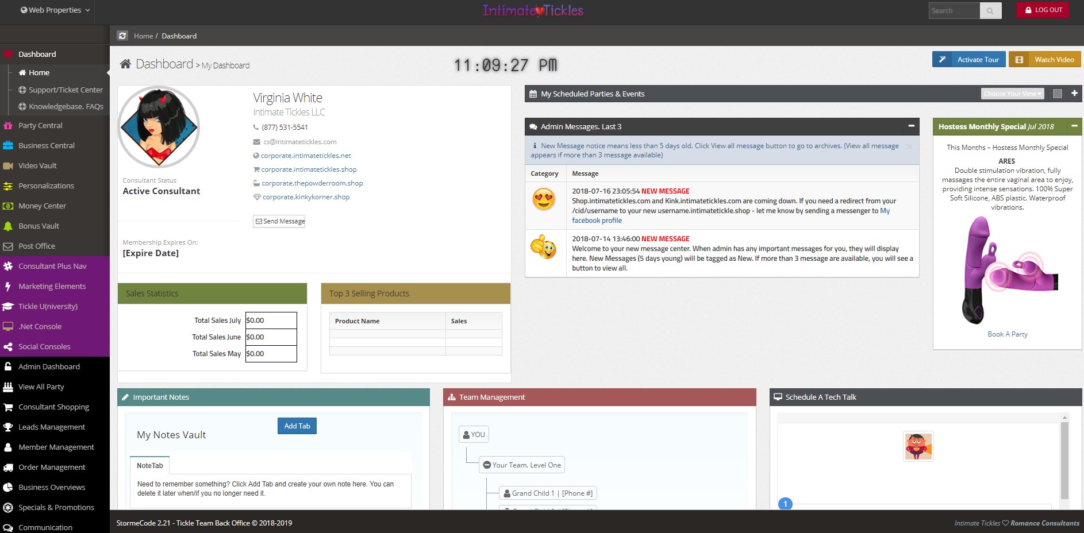
Task: Open the Web Properties dropdown
Action: (x=55, y=10)
